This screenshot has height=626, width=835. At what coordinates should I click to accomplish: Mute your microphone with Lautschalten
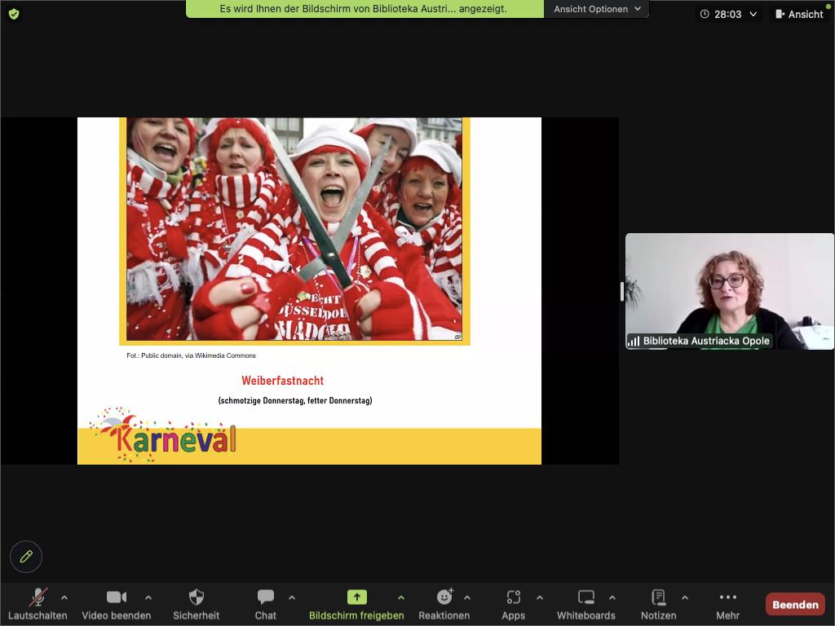[36, 597]
